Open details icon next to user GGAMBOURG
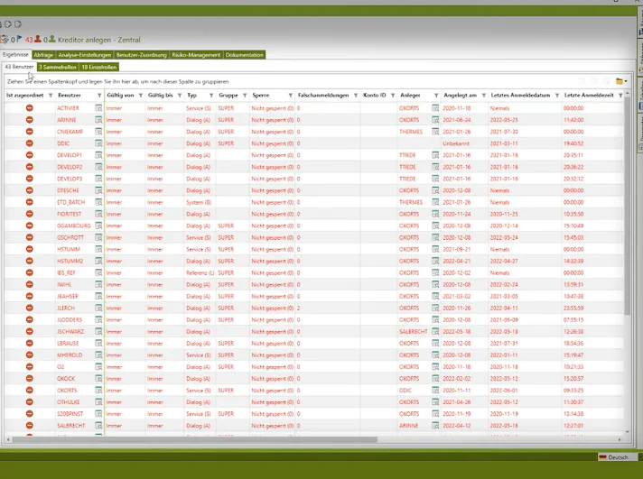This screenshot has width=643, height=479. (98, 226)
